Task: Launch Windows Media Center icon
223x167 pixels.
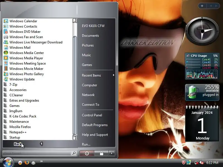Action: point(6,53)
